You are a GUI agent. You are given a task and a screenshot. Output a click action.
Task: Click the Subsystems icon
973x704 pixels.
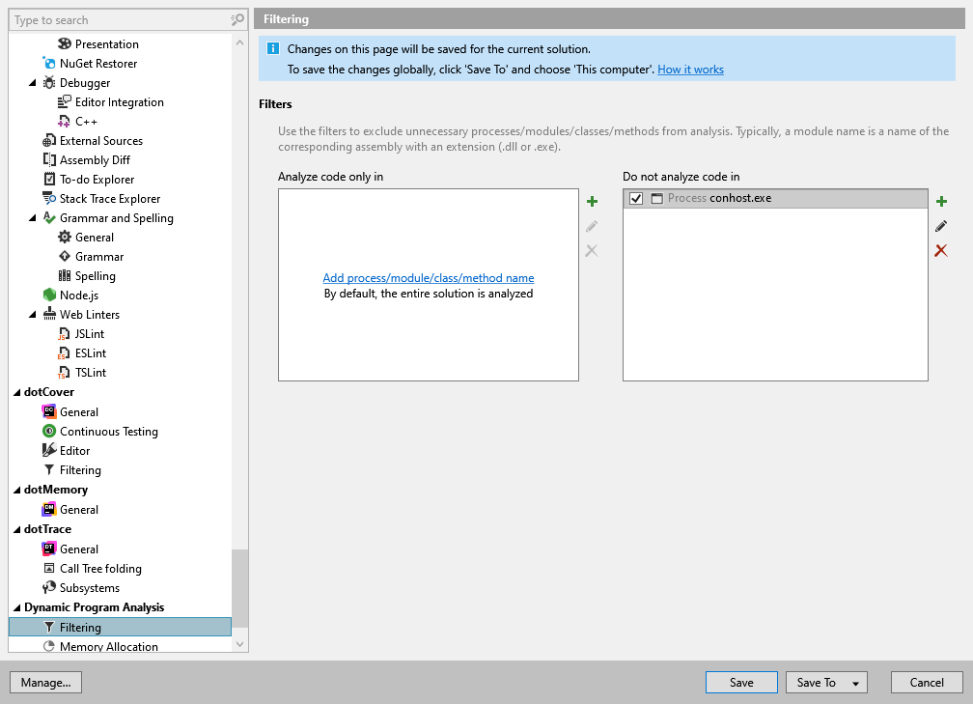tap(49, 587)
